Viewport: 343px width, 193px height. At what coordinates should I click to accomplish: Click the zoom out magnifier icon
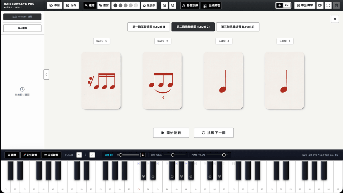[173, 5]
